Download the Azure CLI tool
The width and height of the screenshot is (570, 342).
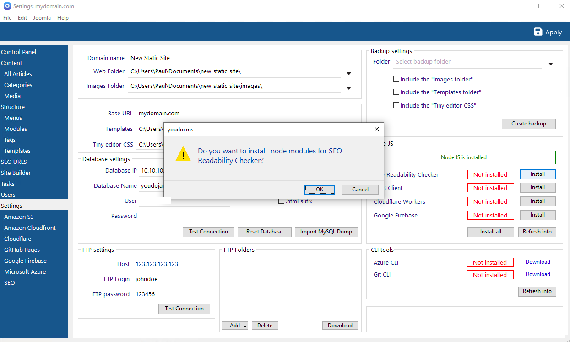537,262
